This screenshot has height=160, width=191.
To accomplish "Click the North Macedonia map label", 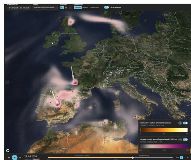I will [x=171, y=97].
